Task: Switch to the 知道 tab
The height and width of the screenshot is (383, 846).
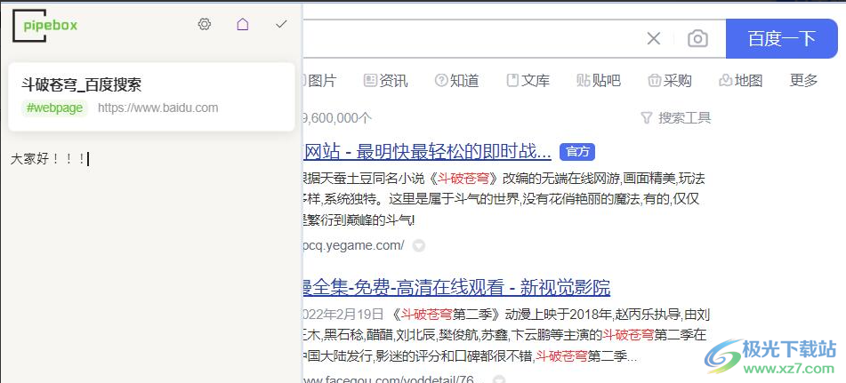Action: pyautogui.click(x=457, y=81)
